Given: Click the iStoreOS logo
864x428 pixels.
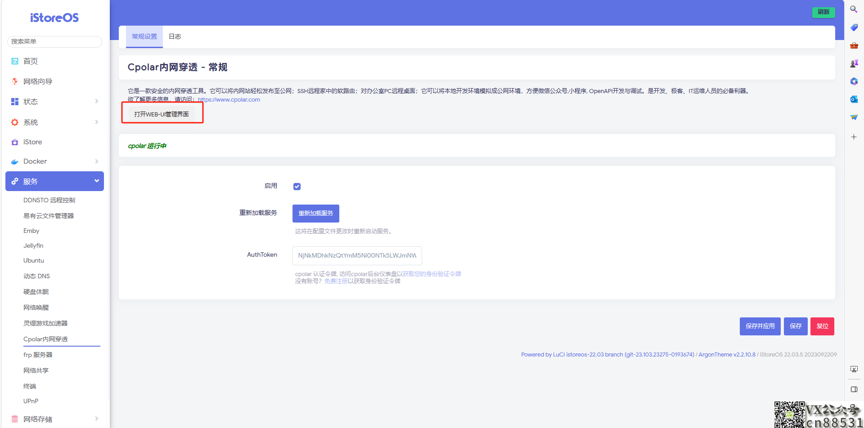Looking at the screenshot, I should click(x=54, y=18).
